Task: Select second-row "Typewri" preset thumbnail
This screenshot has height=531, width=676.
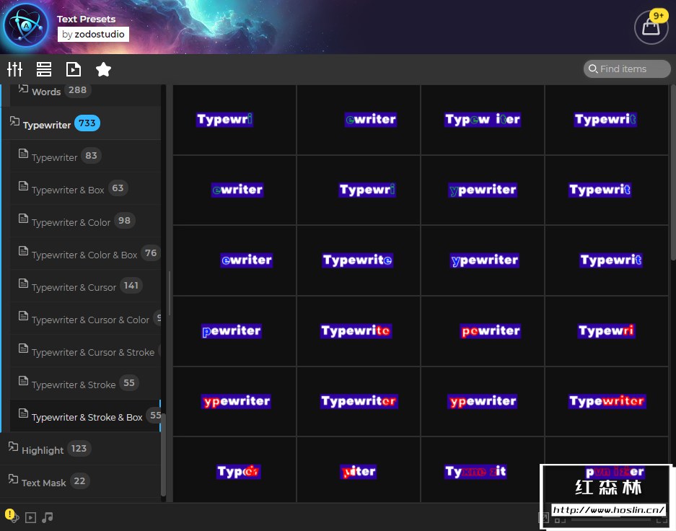Action: point(359,190)
